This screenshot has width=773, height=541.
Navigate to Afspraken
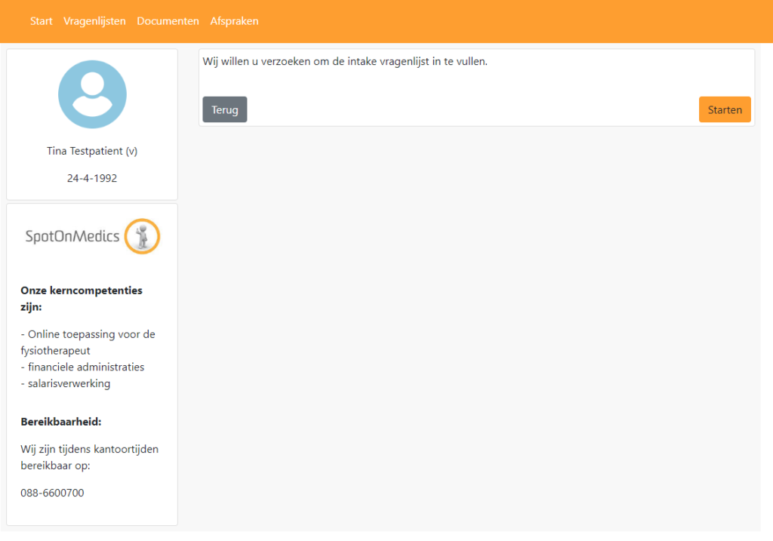click(234, 21)
